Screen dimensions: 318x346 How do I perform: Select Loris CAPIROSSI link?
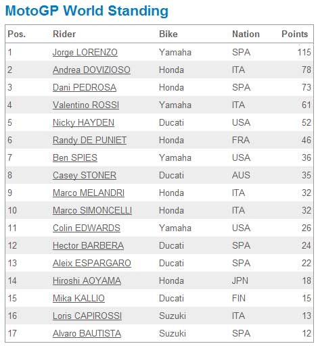[x=87, y=316]
